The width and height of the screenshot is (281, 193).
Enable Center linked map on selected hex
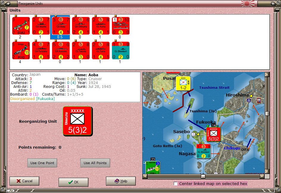tap(176, 183)
